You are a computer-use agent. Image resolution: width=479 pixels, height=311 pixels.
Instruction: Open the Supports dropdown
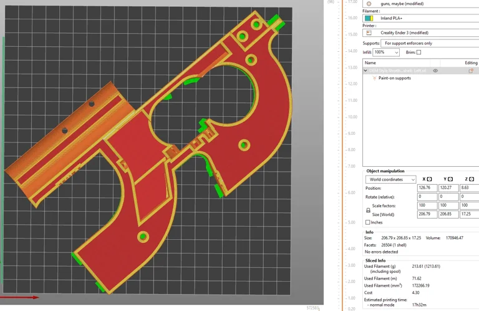point(429,43)
